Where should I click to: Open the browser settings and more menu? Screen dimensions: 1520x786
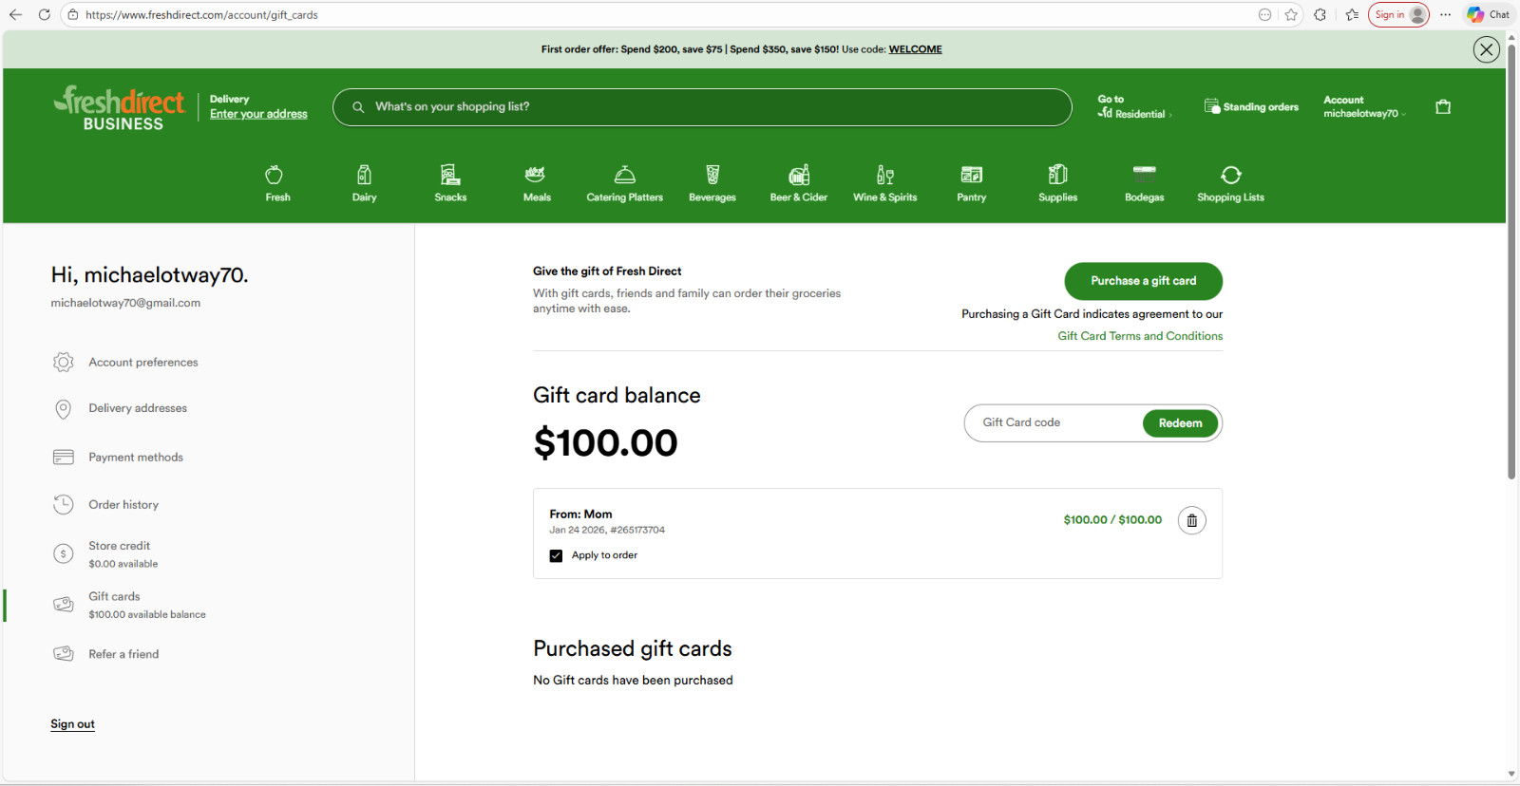click(1445, 14)
